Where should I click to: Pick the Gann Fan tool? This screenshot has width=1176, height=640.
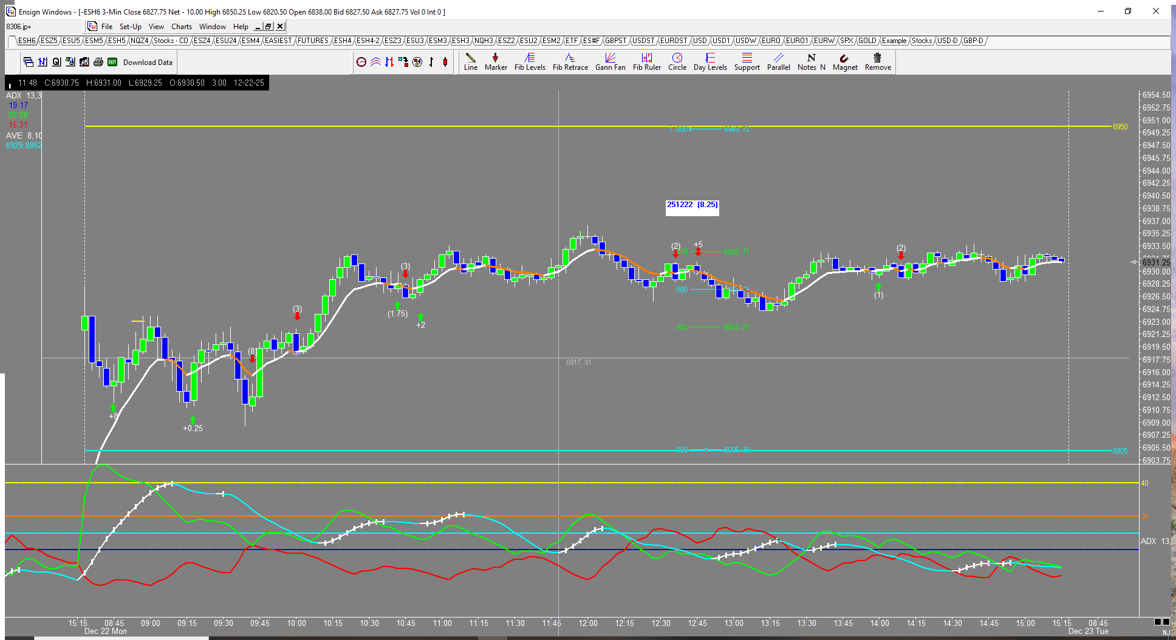pyautogui.click(x=610, y=62)
